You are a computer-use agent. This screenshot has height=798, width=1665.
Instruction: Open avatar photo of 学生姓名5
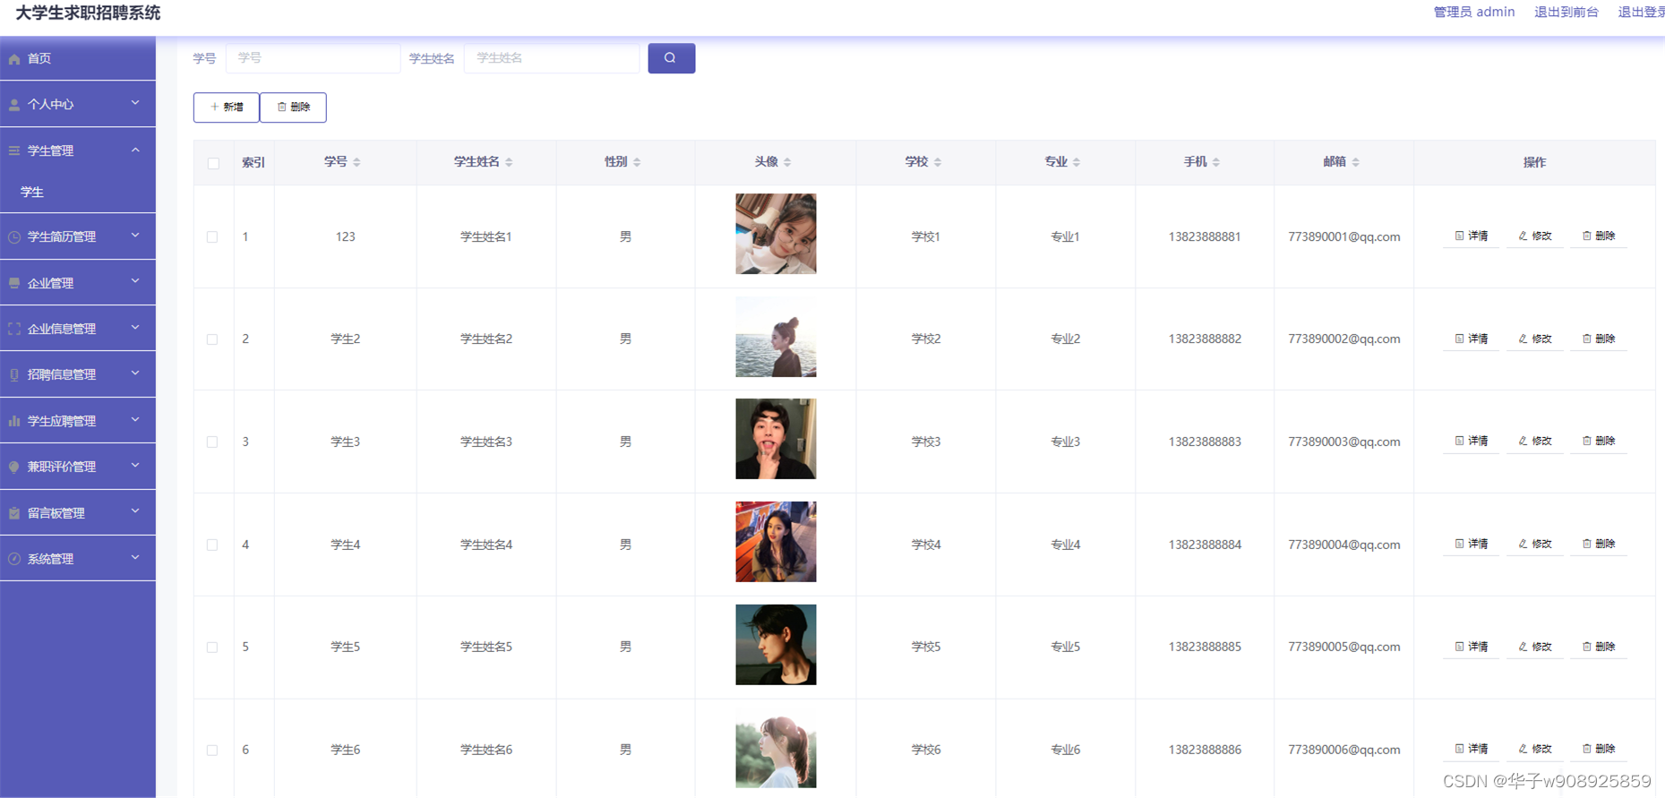tap(776, 645)
